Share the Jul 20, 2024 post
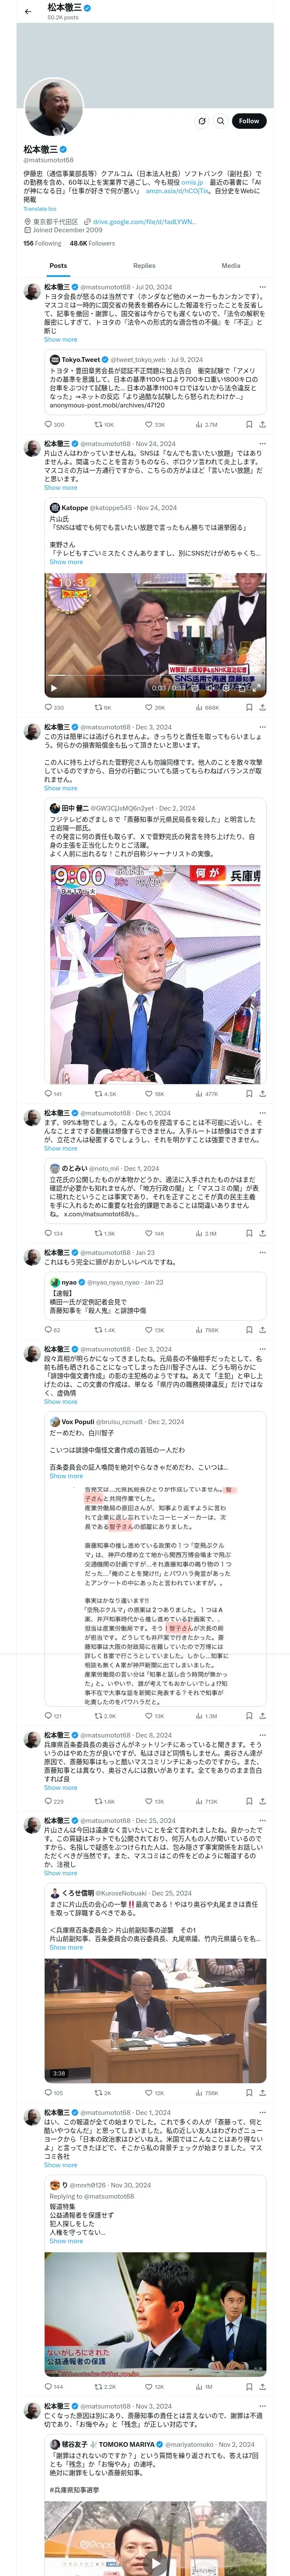The image size is (290, 2576). point(263,425)
